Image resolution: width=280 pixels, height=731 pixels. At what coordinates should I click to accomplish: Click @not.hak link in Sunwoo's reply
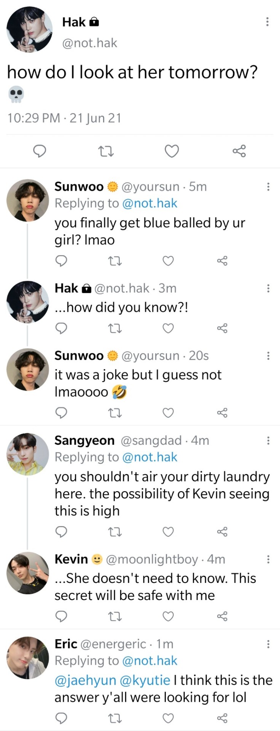[x=150, y=203]
